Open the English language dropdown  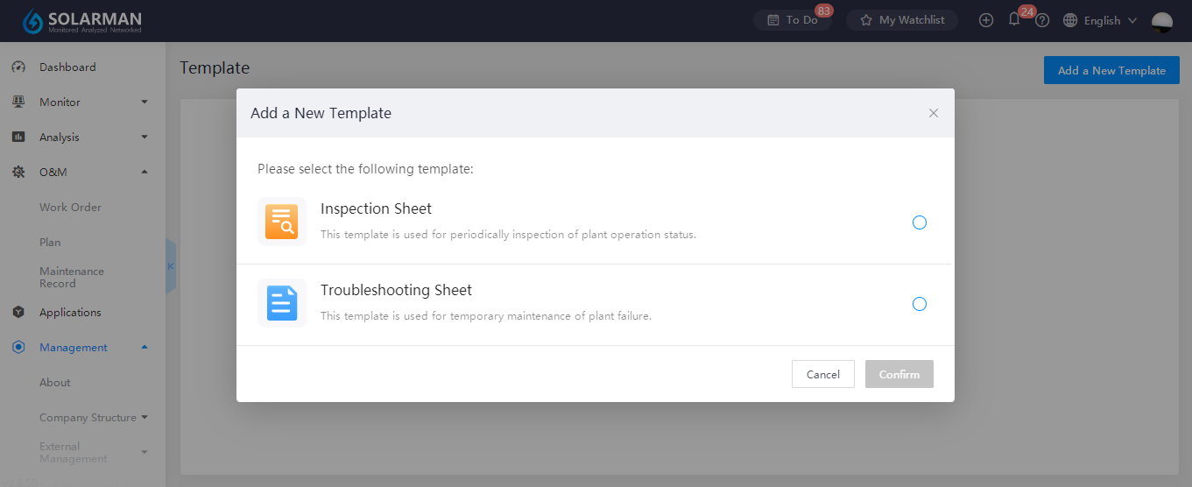[x=1100, y=20]
